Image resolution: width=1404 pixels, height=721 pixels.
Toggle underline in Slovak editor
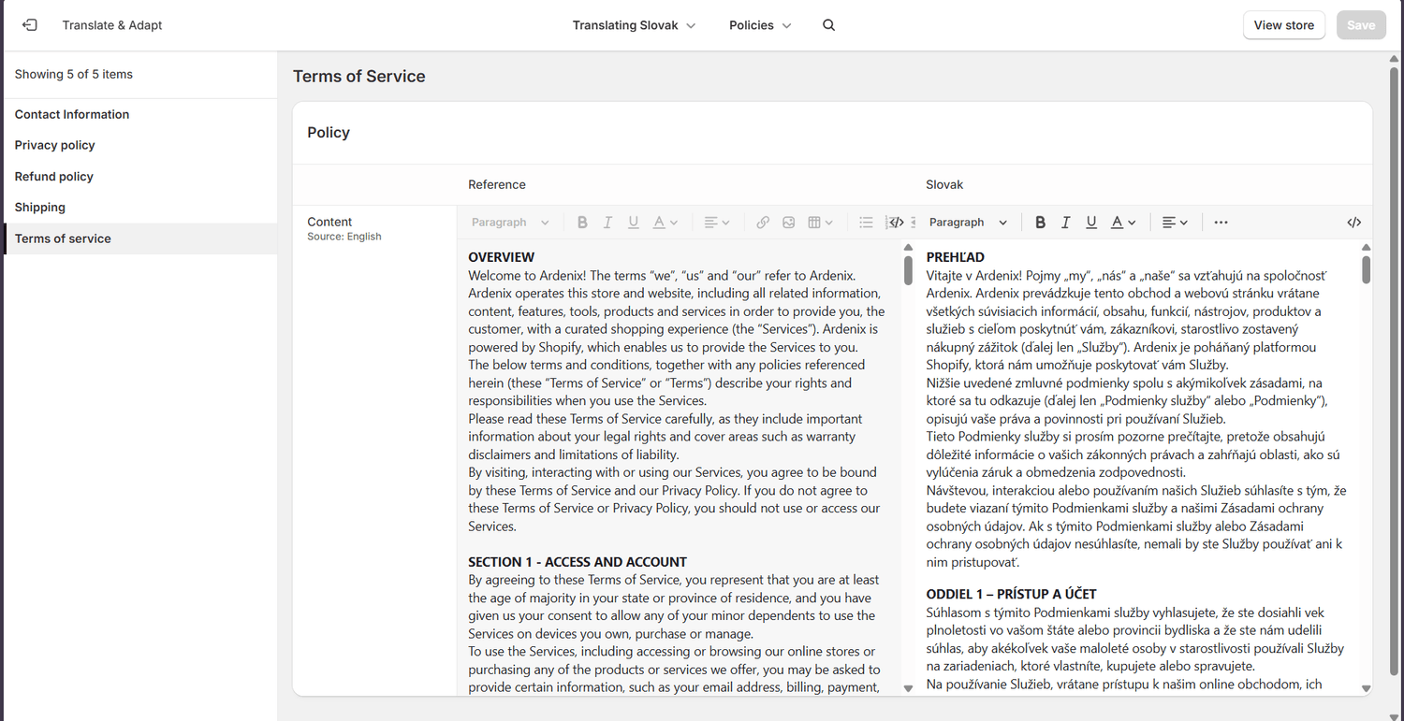[x=1091, y=223]
